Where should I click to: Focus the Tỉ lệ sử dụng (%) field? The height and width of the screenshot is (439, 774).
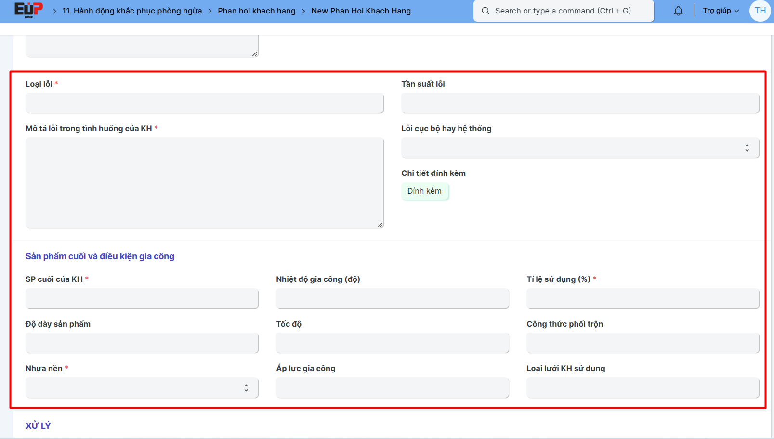point(643,299)
